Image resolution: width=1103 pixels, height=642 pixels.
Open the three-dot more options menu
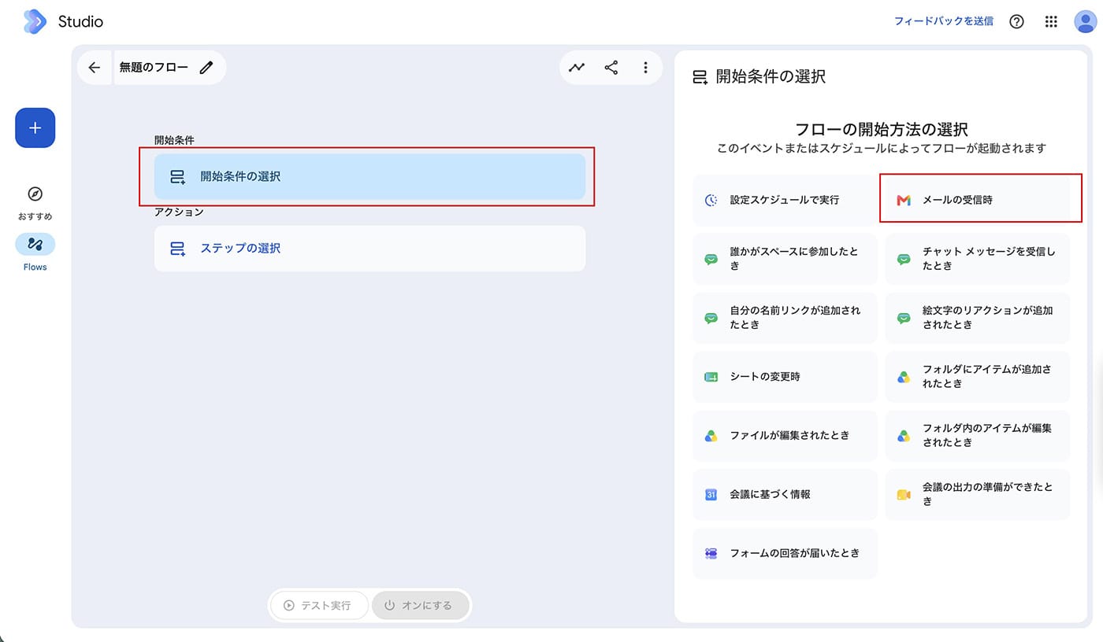[x=645, y=68]
